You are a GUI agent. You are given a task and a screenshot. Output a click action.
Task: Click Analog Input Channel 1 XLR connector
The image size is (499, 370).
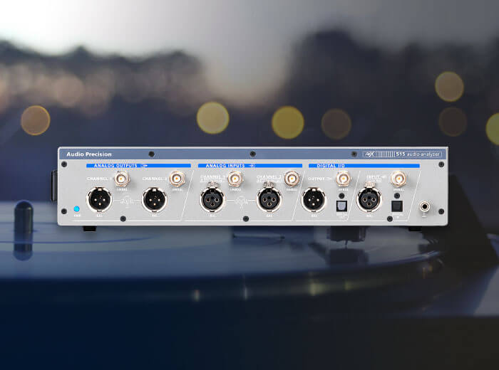pyautogui.click(x=212, y=199)
